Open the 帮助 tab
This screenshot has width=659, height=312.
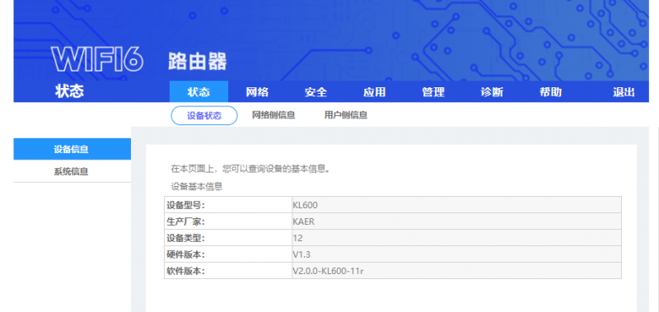[x=550, y=92]
